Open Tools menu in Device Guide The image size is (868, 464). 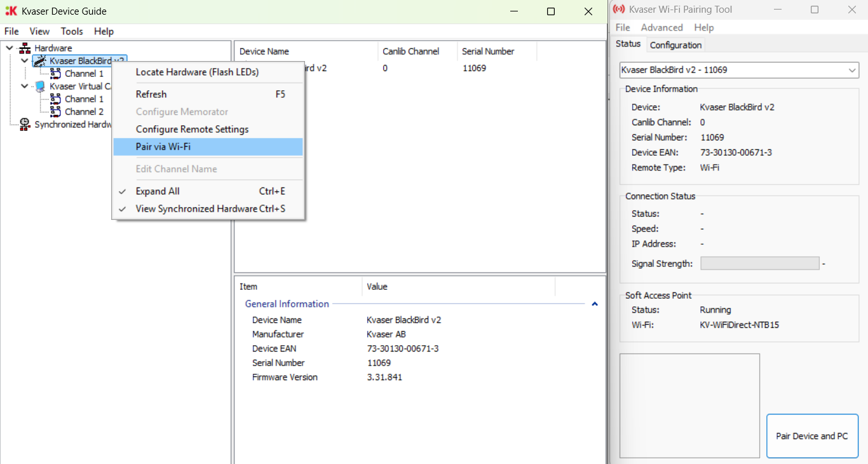(x=72, y=31)
